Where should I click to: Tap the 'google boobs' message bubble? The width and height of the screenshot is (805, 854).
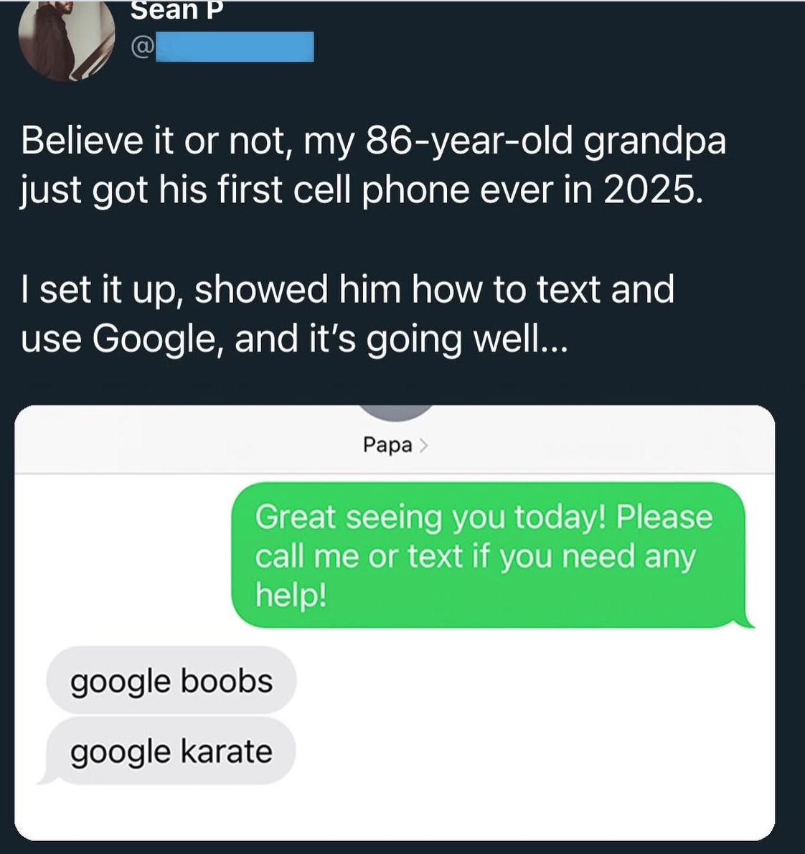[x=171, y=681]
